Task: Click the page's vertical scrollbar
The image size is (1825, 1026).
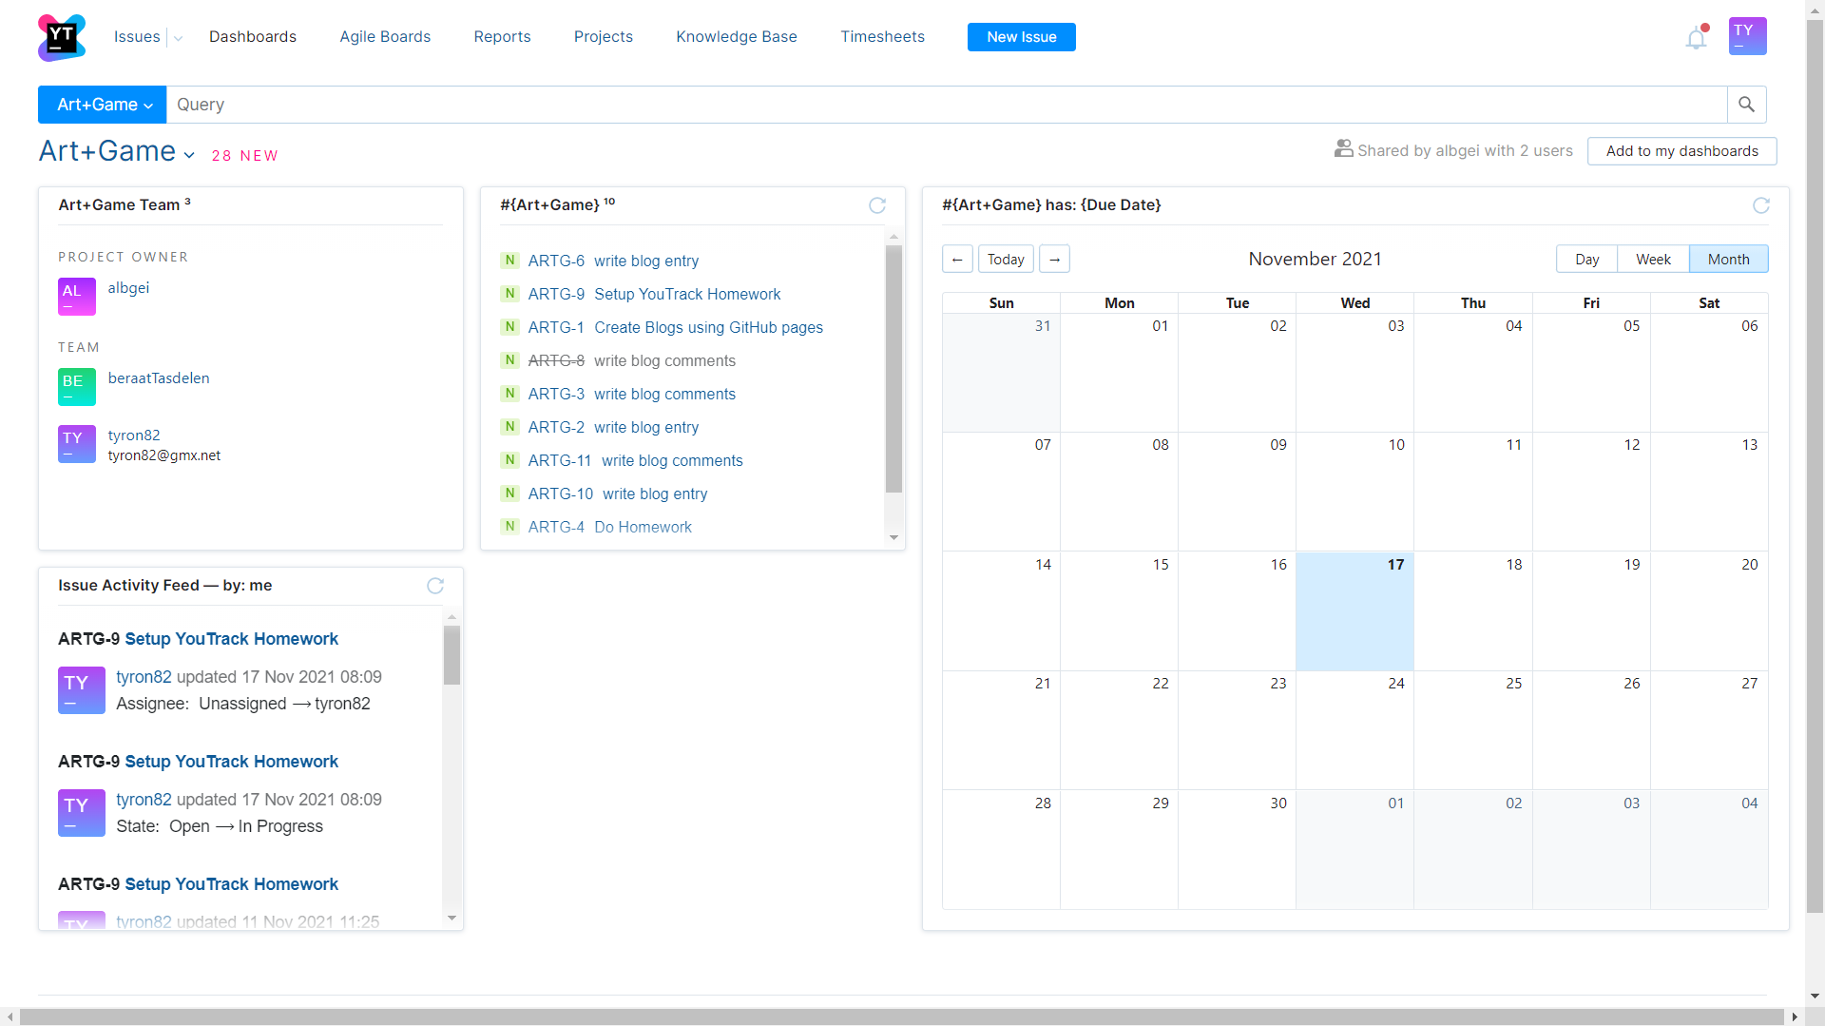Action: coord(1815,466)
